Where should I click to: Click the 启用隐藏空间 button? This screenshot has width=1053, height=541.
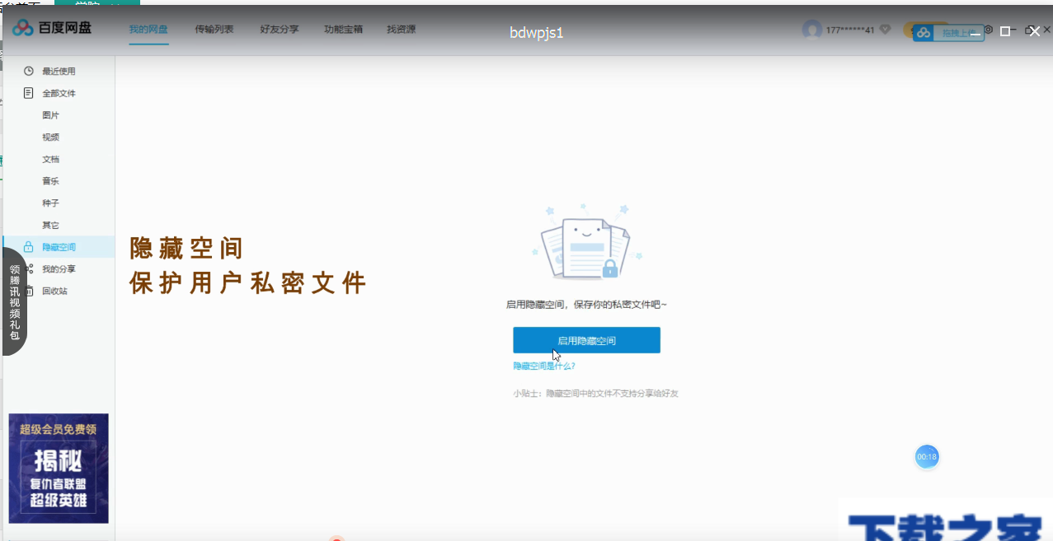coord(586,339)
